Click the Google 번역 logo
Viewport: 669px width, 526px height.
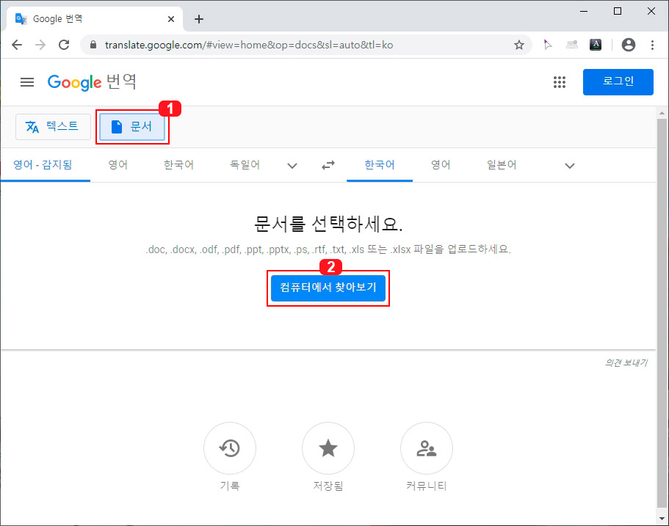point(92,82)
